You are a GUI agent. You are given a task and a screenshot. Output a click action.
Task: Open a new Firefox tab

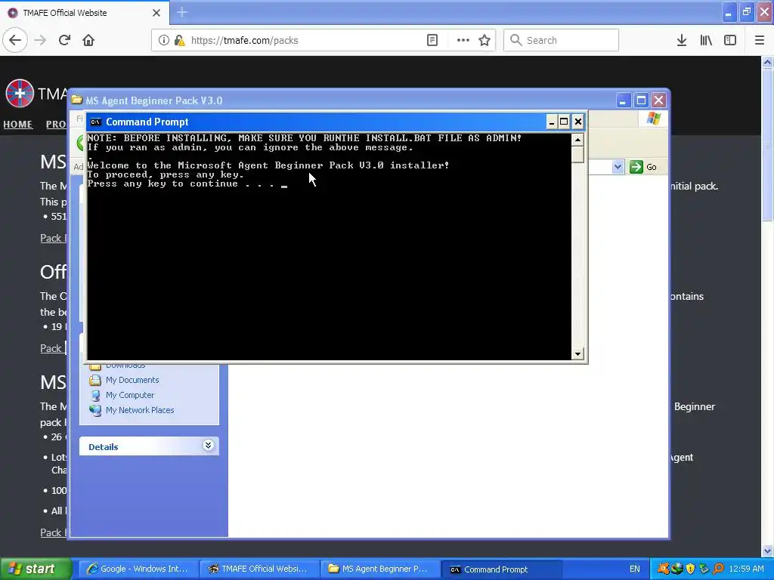coord(182,12)
